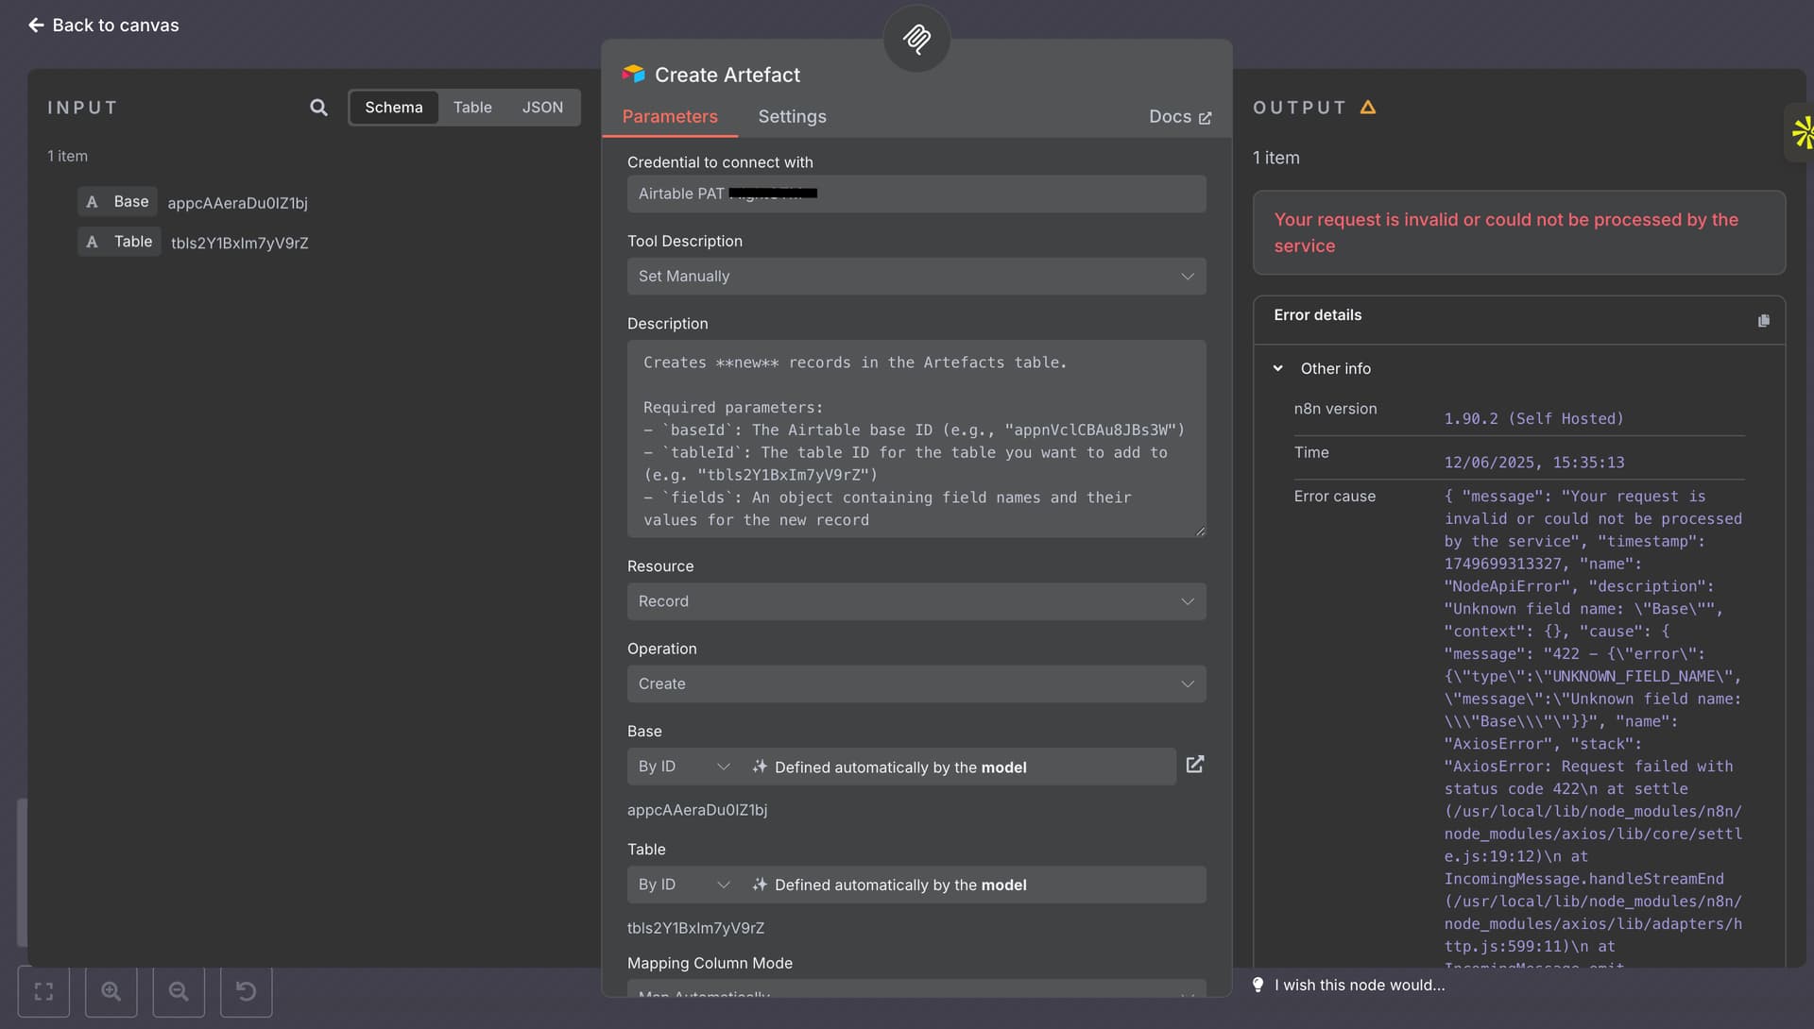Open the Resource dropdown
Image resolution: width=1814 pixels, height=1029 pixels.
click(x=916, y=601)
